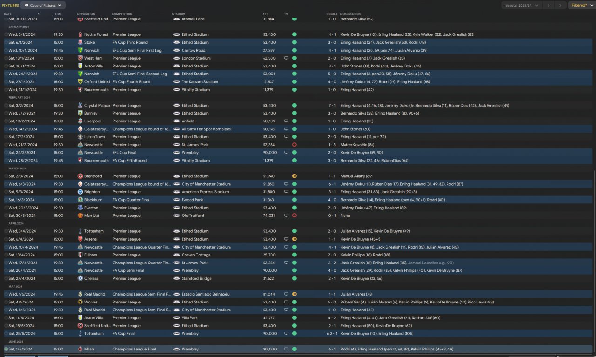The width and height of the screenshot is (596, 357).
Task: Click the Oxford United club badge
Action: 81,81
